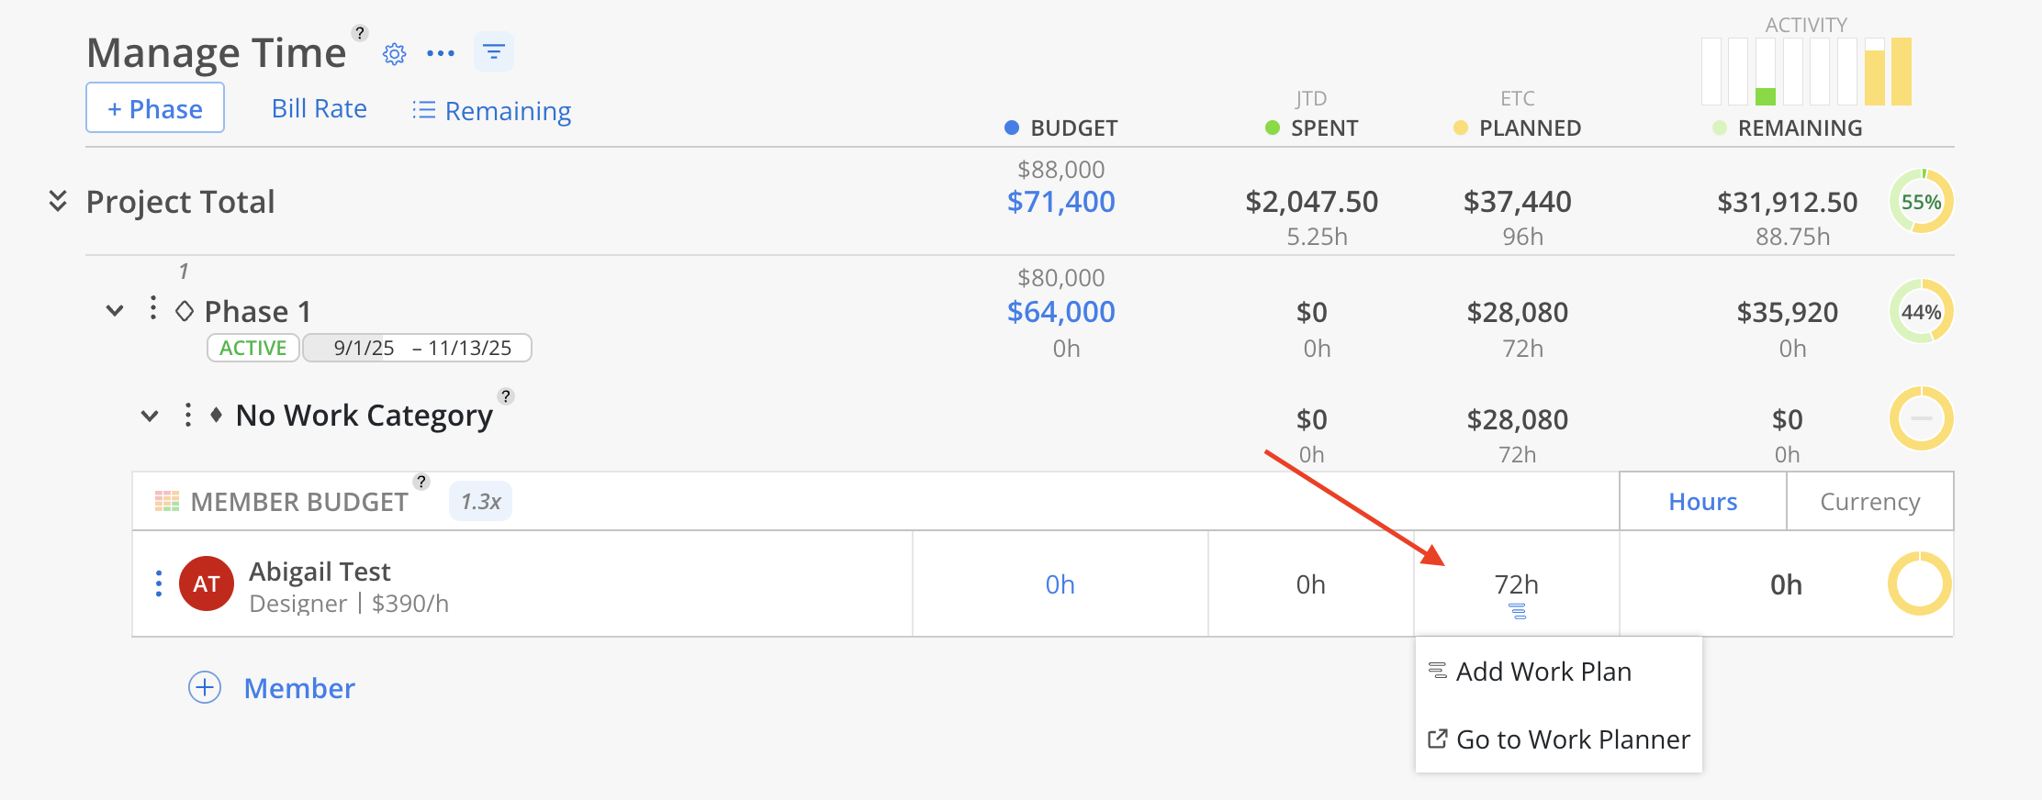Click help icon beside Manage Time title
The image size is (2042, 800).
(360, 33)
